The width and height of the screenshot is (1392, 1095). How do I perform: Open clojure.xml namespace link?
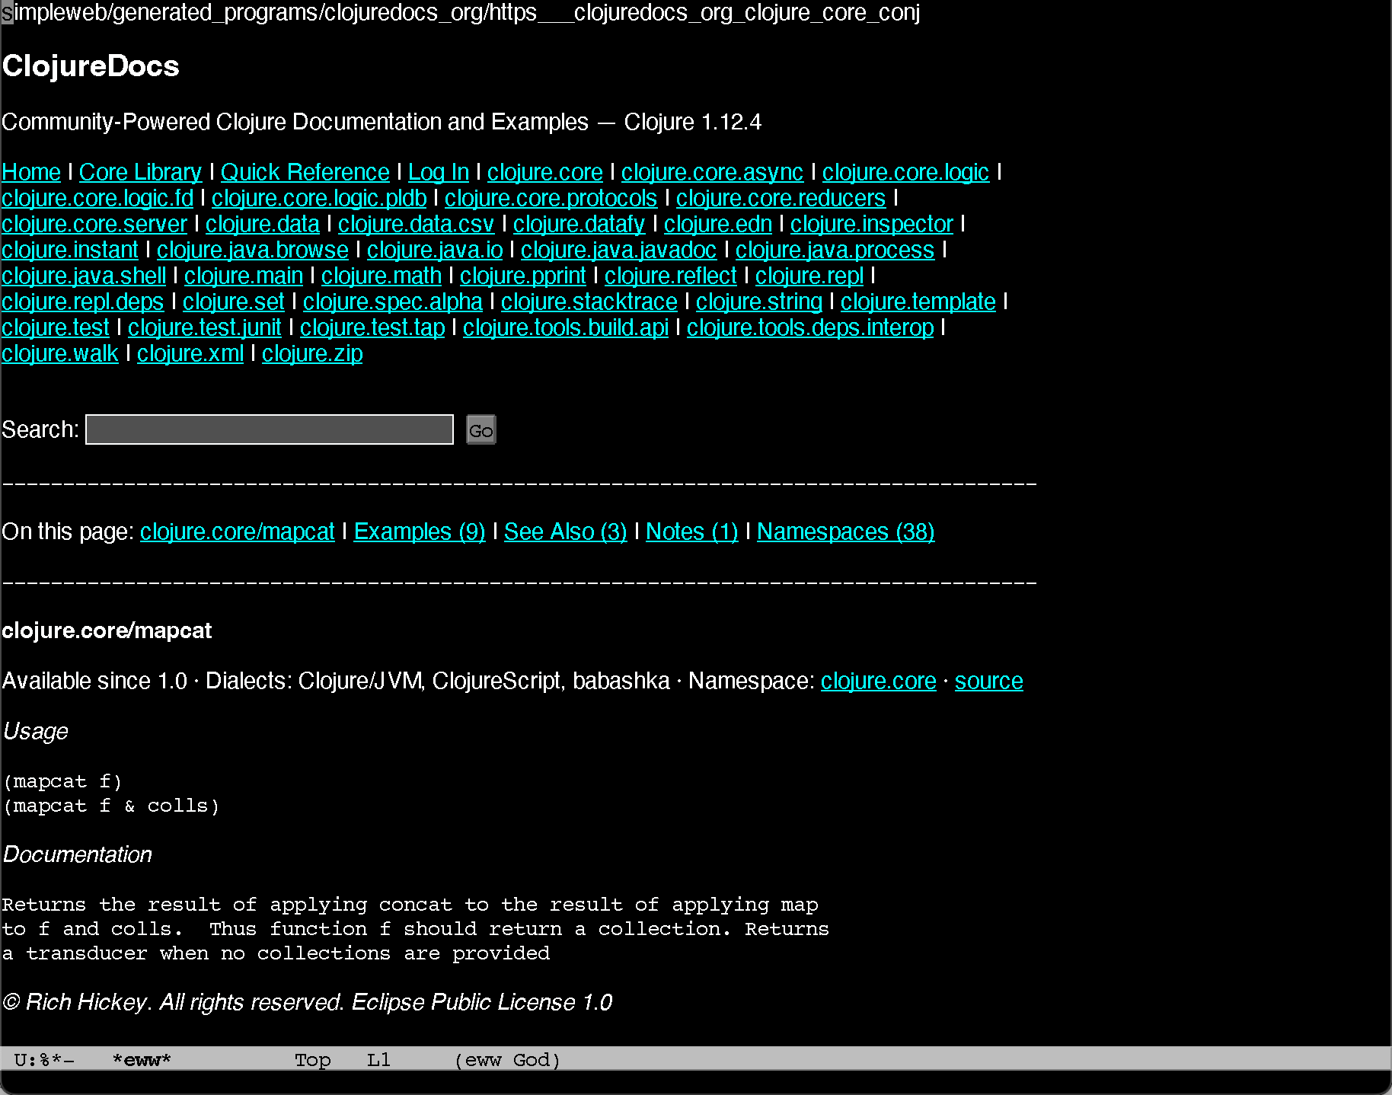tap(190, 354)
